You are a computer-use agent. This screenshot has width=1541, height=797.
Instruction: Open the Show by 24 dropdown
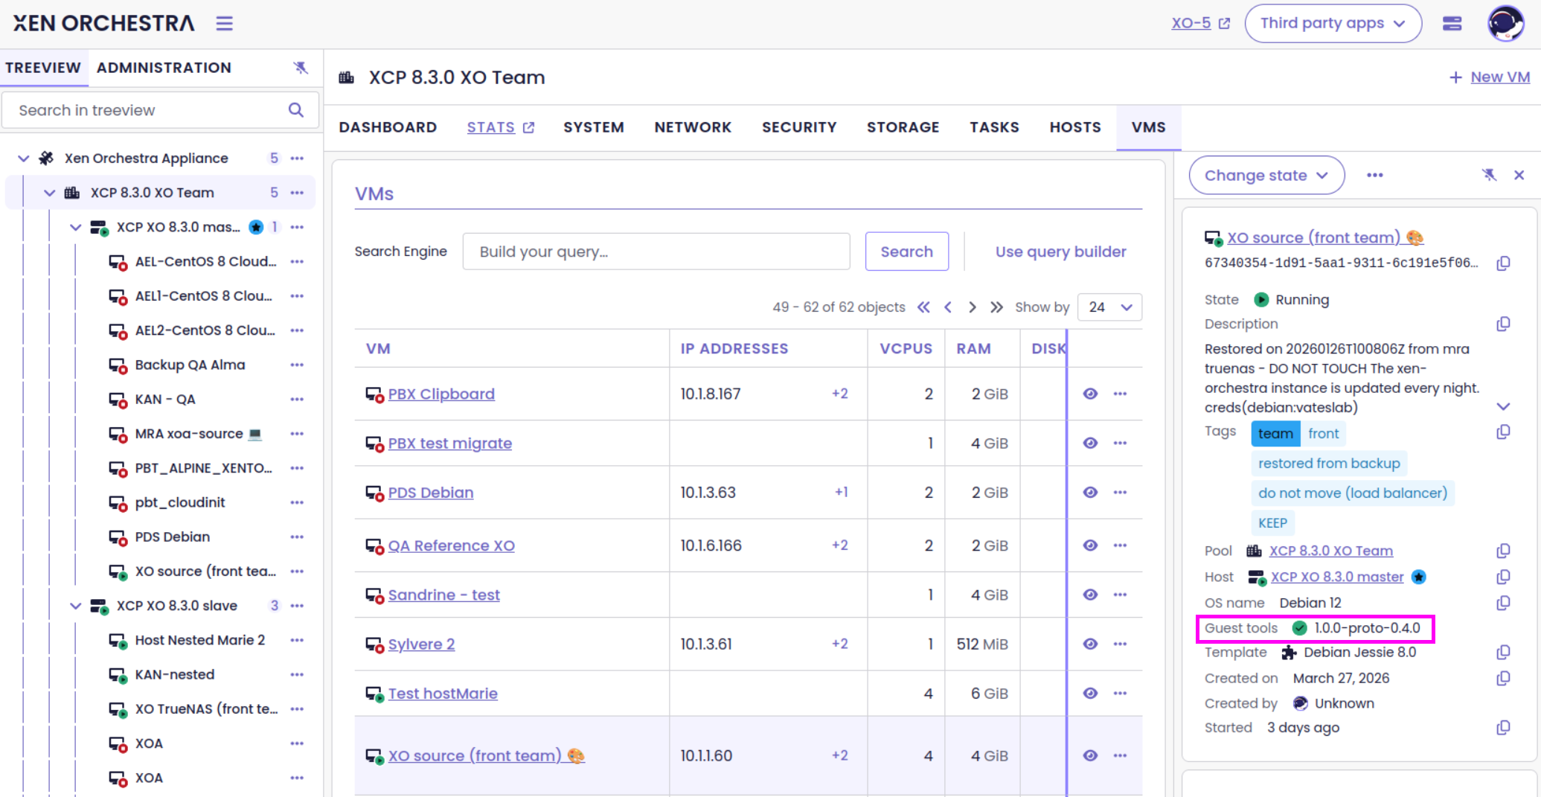[1109, 307]
